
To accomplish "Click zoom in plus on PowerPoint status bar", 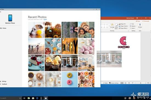I will 146,83.
